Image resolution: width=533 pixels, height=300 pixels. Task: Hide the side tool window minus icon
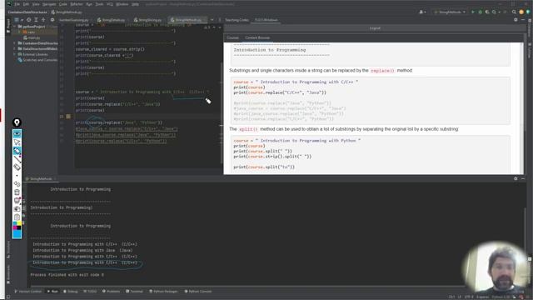pos(523,20)
